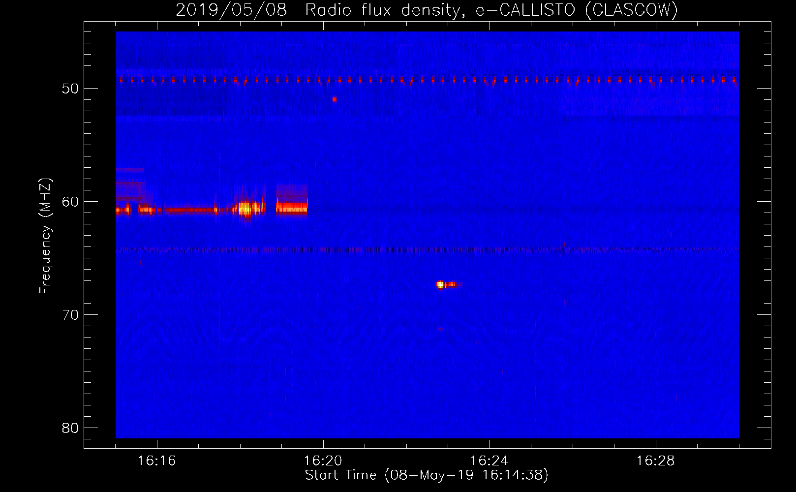Click the bright yellow burst near 67 MHz

coord(441,284)
